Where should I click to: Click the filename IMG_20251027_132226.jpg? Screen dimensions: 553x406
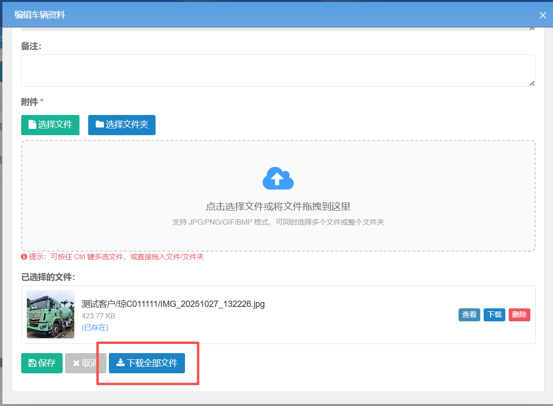(212, 304)
